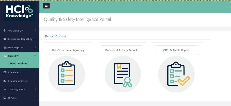This screenshot has width=231, height=106.
Task: Expand the Q-Pulse chevron
Action: [35, 98]
